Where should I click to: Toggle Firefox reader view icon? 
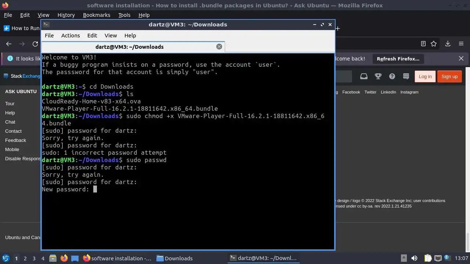[423, 44]
